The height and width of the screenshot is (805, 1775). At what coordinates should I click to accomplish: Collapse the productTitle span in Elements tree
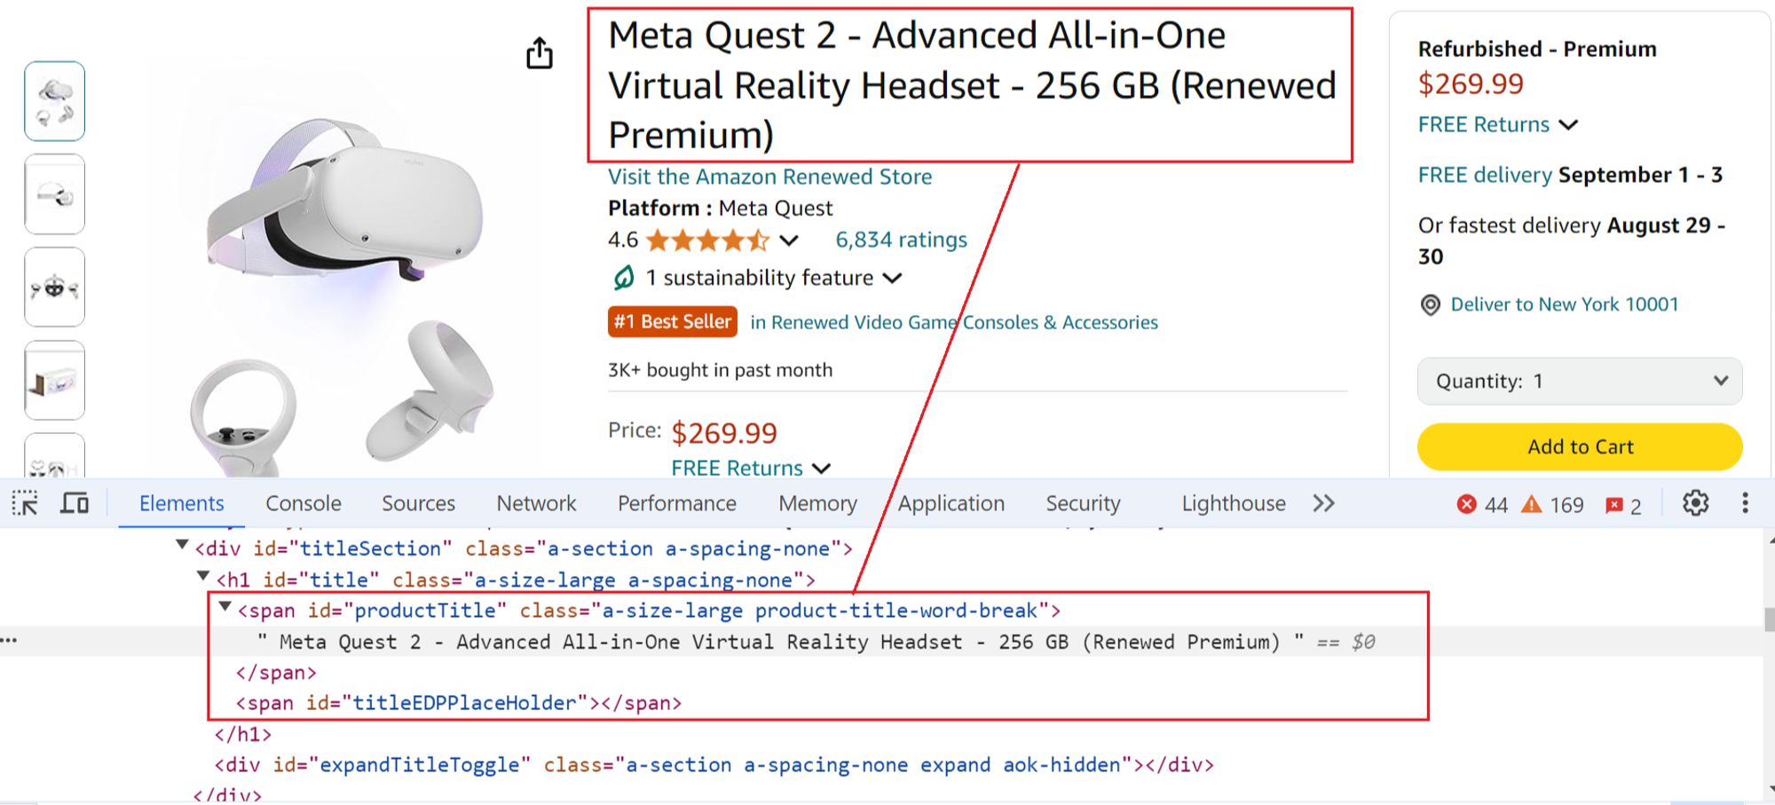[225, 609]
